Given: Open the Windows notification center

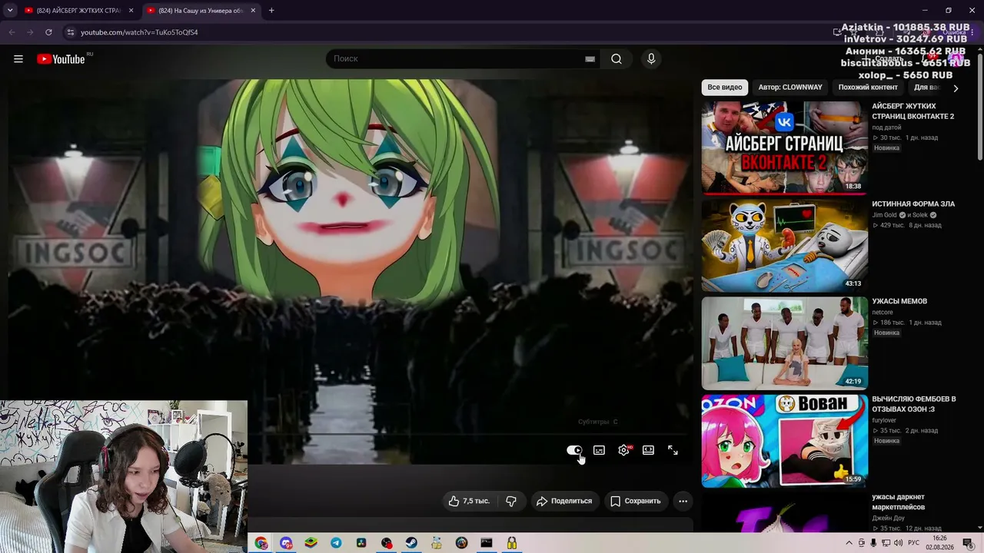Looking at the screenshot, I should 968,543.
